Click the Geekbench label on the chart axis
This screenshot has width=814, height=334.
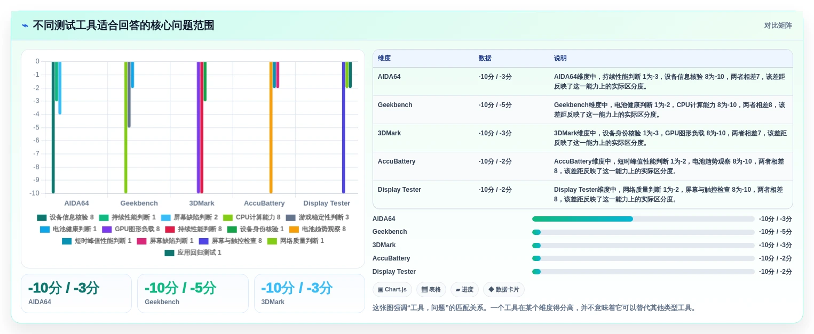coord(139,203)
